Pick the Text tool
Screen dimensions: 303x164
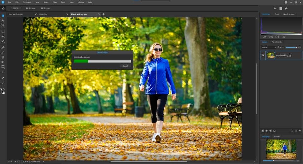pyautogui.click(x=3, y=72)
